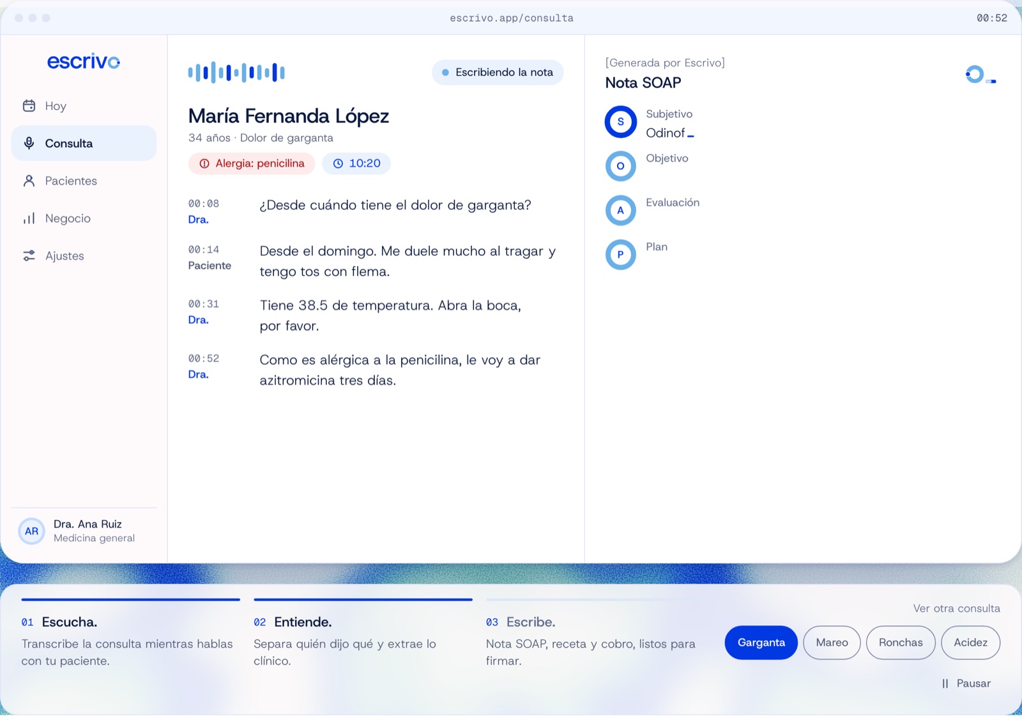The width and height of the screenshot is (1022, 716).
Task: Open Ajustes settings
Action: [x=84, y=255]
